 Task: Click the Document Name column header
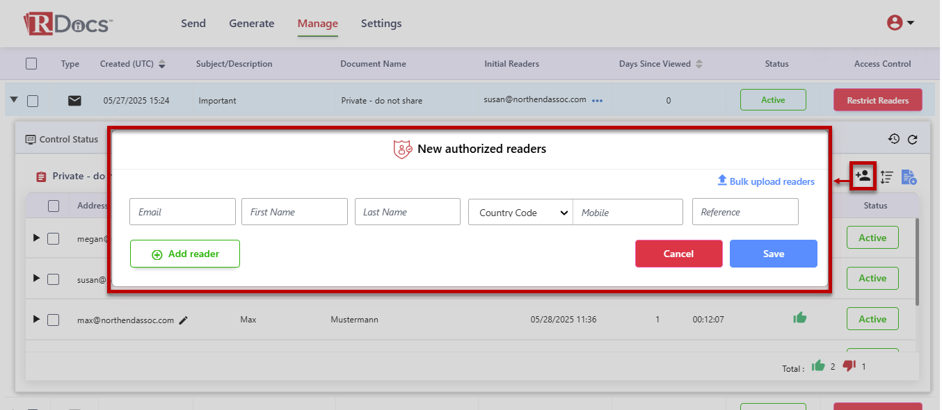click(373, 64)
